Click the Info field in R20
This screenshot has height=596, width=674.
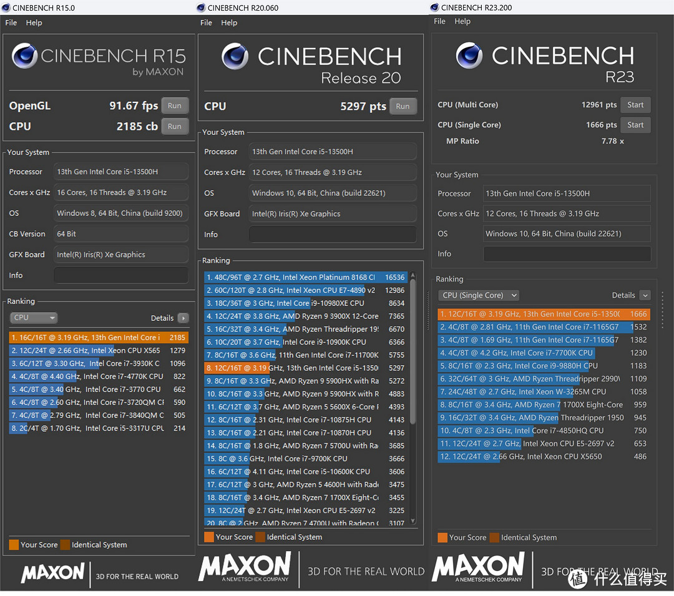(333, 234)
